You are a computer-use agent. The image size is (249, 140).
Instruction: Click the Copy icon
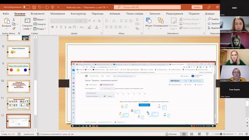(x=14, y=24)
